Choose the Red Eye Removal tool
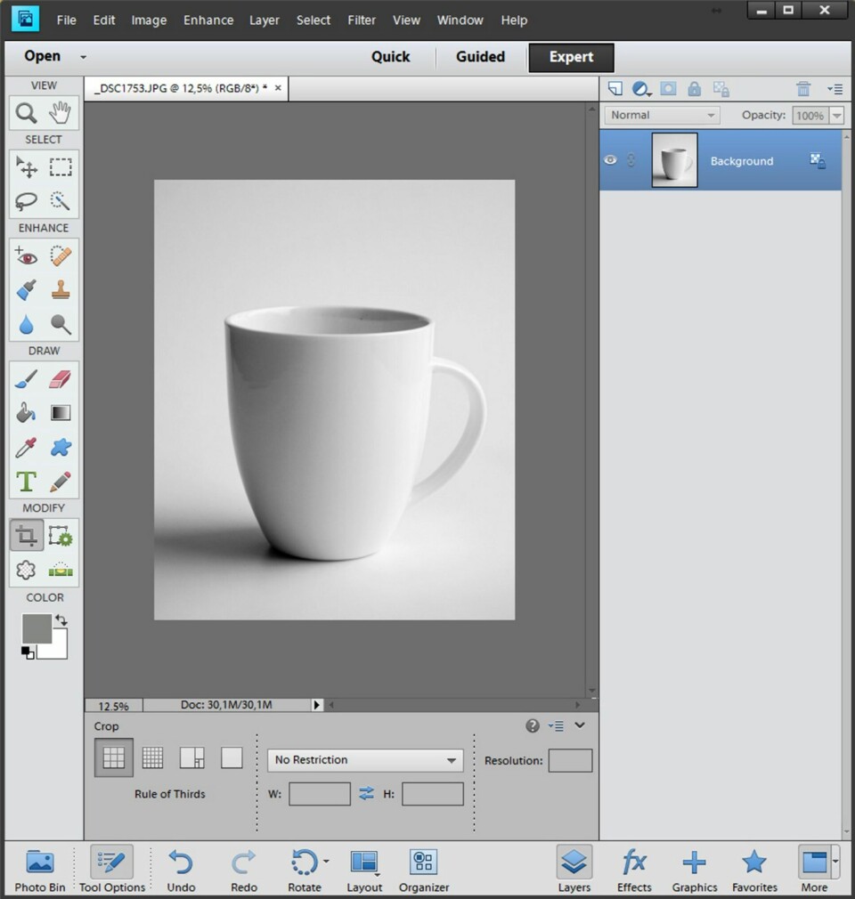The height and width of the screenshot is (899, 855). [x=27, y=256]
